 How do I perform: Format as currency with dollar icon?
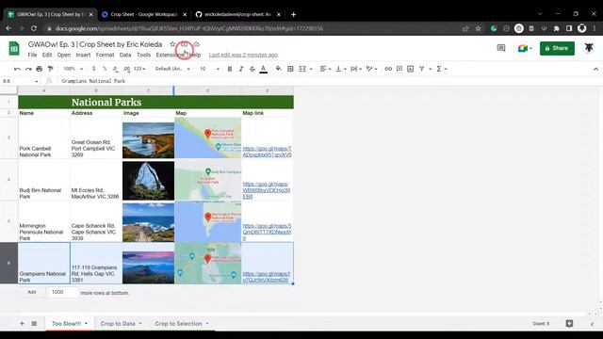(94, 69)
